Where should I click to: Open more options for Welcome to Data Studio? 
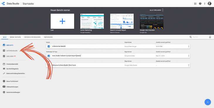click(188, 65)
